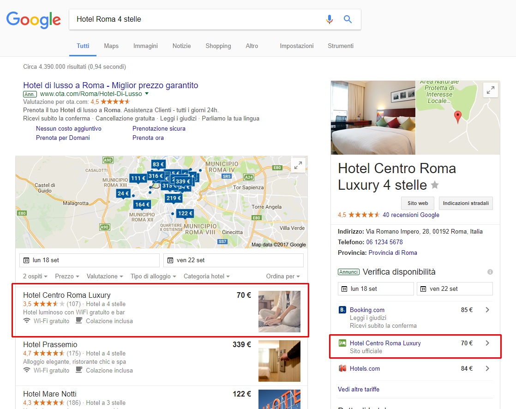This screenshot has width=516, height=409.
Task: Open the Hotels.com 84 € offer arrow
Action: pyautogui.click(x=487, y=368)
